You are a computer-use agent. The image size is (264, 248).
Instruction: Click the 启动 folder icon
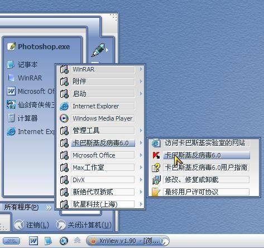(x=64, y=94)
